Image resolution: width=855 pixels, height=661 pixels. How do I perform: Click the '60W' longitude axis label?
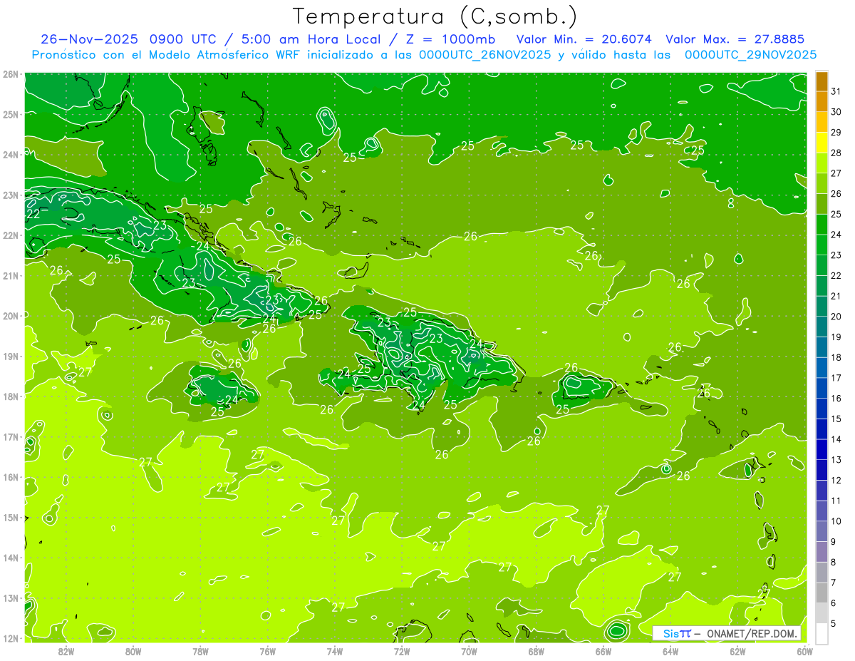coord(804,652)
